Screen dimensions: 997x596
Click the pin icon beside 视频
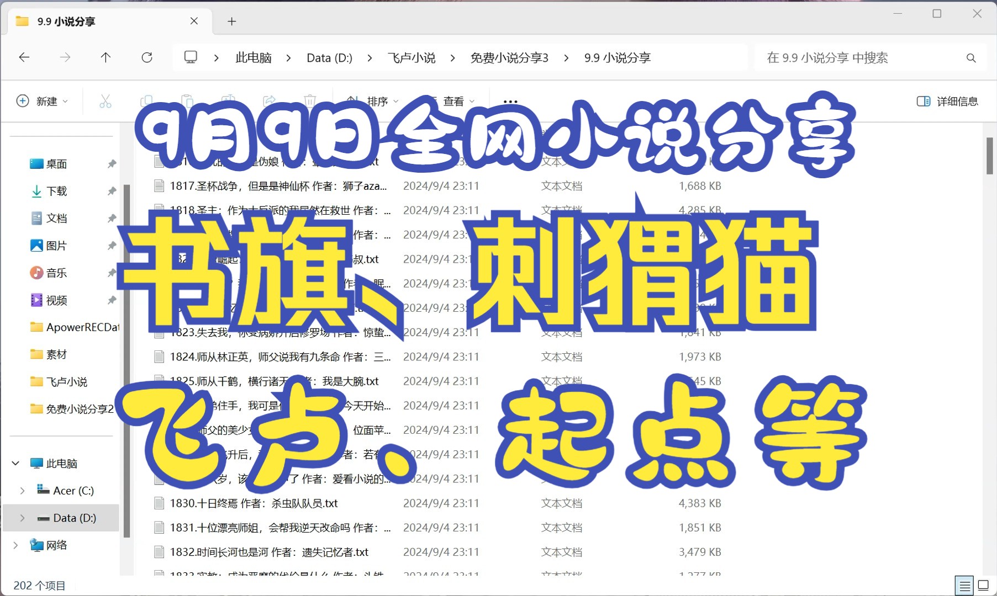[x=112, y=300]
